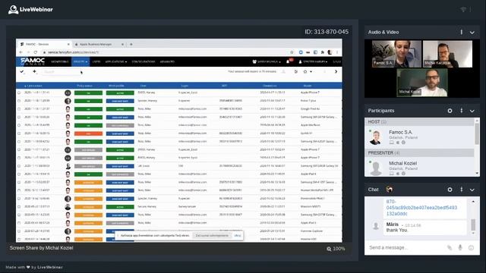The image size is (486, 273).
Task: Open the Applications dropdown in FAMOC nav
Action: [x=116, y=61]
